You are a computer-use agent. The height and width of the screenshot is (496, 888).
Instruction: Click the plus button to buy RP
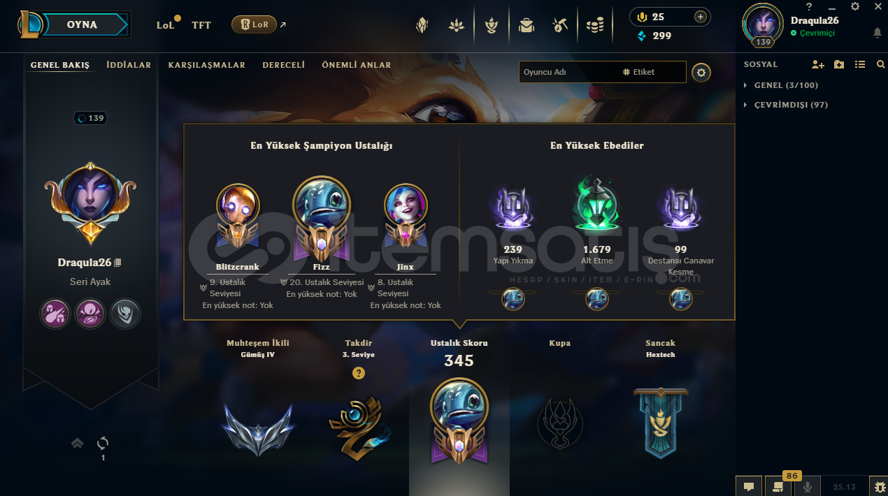pos(700,17)
